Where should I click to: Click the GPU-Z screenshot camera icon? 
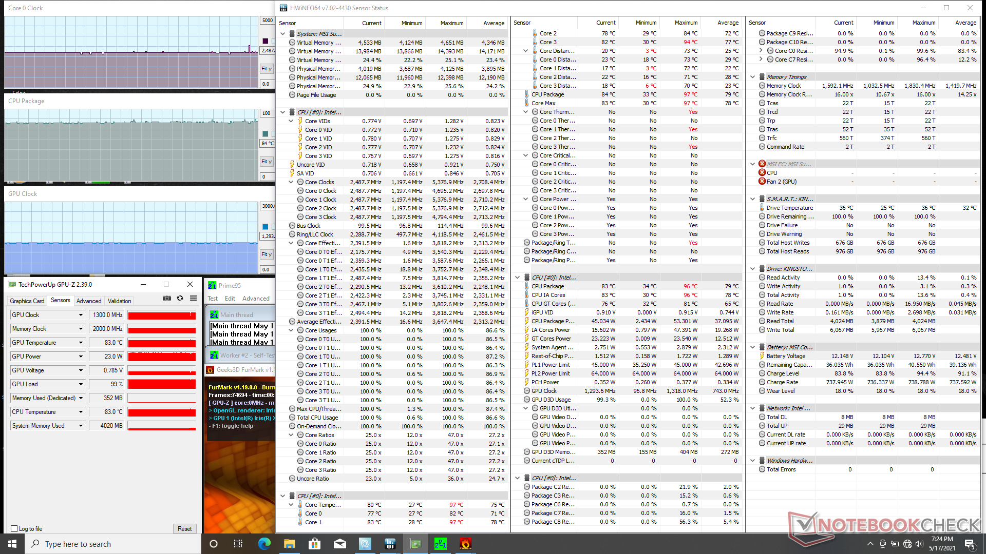[x=167, y=298]
